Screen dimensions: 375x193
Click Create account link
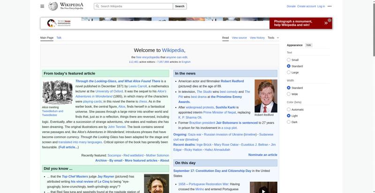tap(307, 6)
